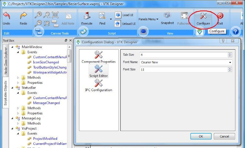Expand MainWindow Methods folder
245x148 pixels.
(18, 77)
